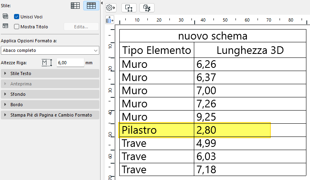Open the Abaco completo dropdown
The height and width of the screenshot is (180, 310).
click(50, 50)
